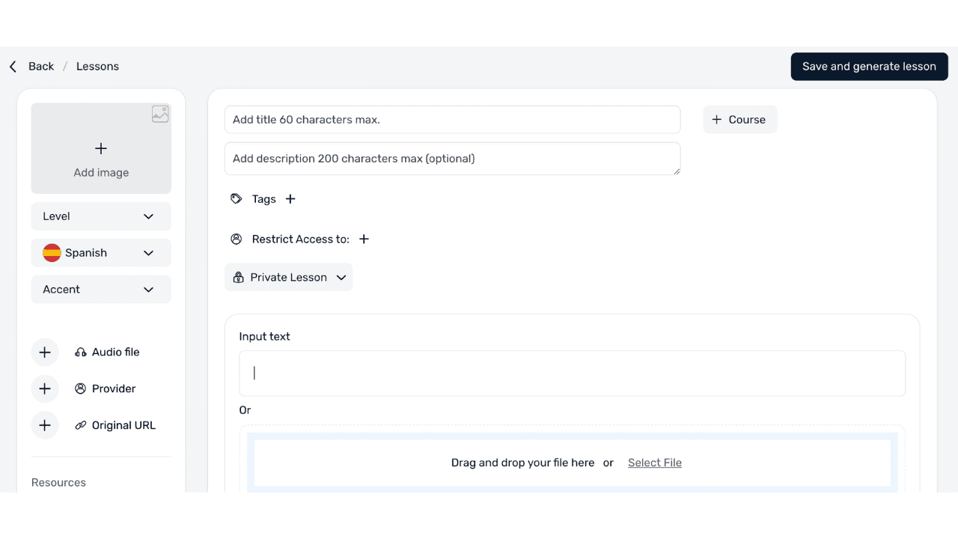
Task: Expand the Spanish language dropdown
Action: pos(101,253)
